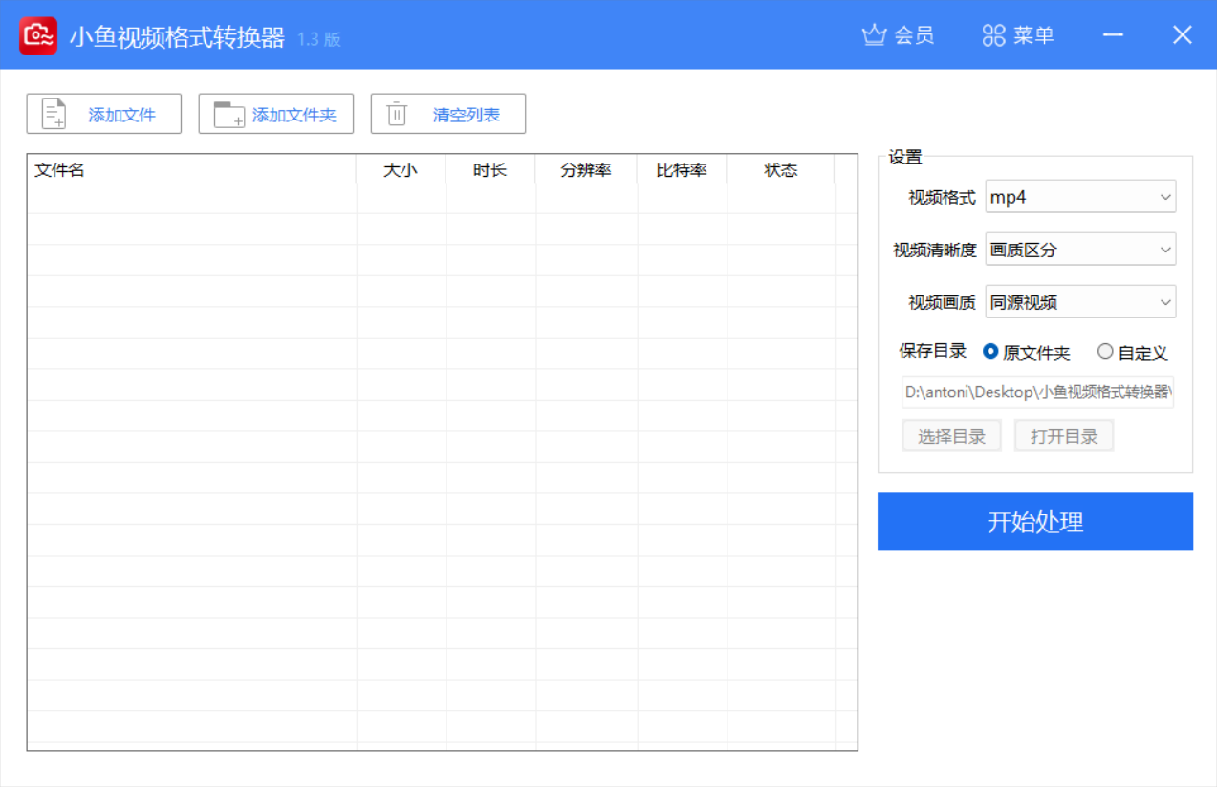Viewport: 1217px width, 787px height.
Task: Click the 开始处理 button to start processing
Action: click(x=1035, y=521)
